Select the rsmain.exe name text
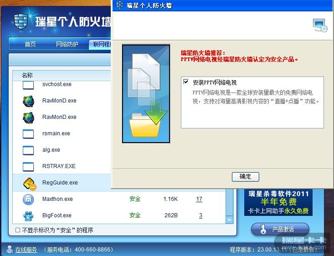This screenshot has height=256, width=334. coord(56,133)
